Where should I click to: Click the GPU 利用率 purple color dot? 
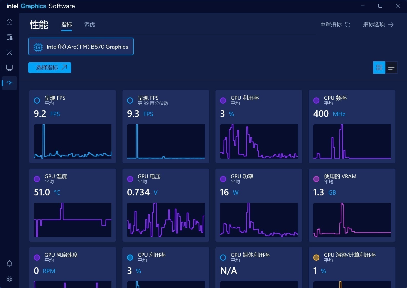click(x=223, y=101)
